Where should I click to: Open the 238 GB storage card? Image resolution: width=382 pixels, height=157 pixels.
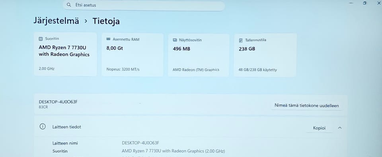pyautogui.click(x=265, y=55)
